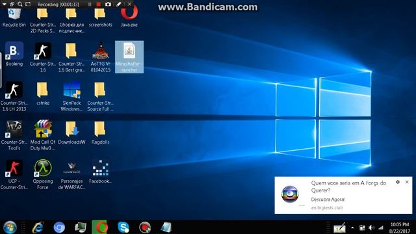Screen dimensions: 416x234
Task: Click the fullscreen rectangle icon in recording bar
Action: coord(28,5)
